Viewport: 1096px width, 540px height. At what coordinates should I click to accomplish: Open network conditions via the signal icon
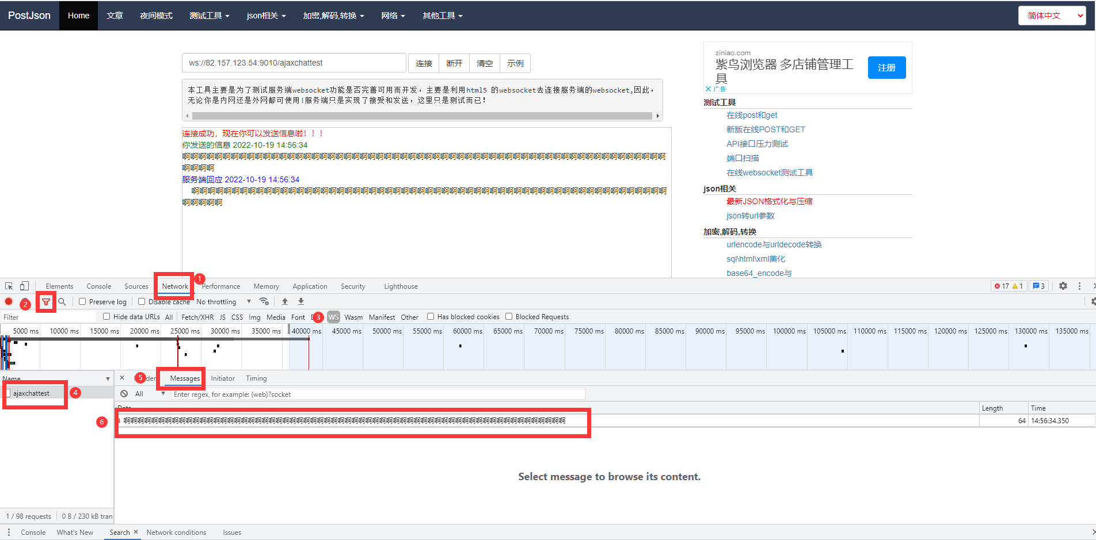click(x=264, y=301)
